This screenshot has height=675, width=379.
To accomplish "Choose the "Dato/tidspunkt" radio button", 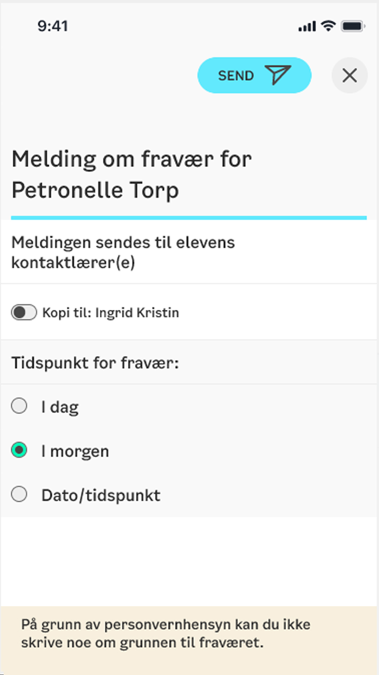I will coord(19,494).
